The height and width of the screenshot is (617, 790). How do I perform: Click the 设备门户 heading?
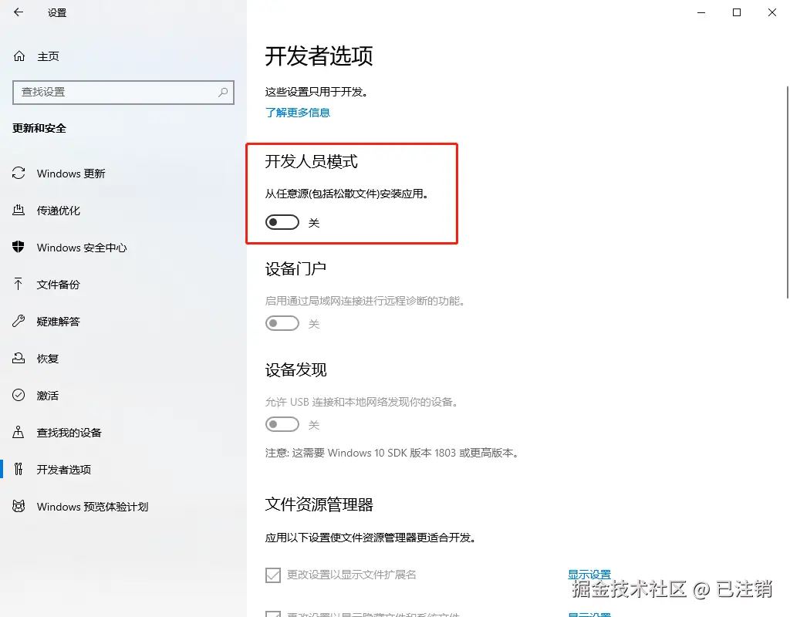(x=295, y=269)
